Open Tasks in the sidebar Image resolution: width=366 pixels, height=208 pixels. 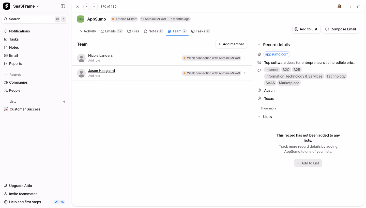(x=11, y=39)
